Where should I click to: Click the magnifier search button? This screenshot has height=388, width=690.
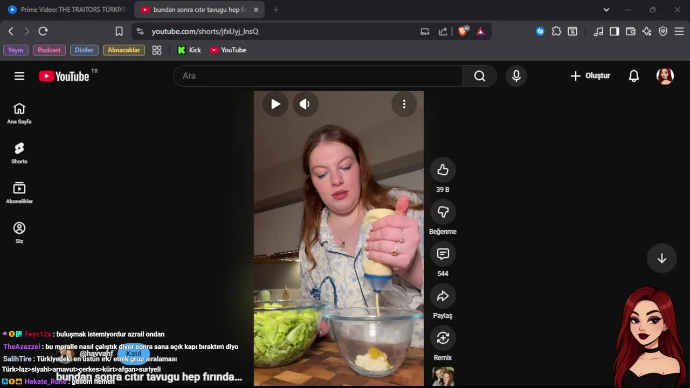pos(480,76)
